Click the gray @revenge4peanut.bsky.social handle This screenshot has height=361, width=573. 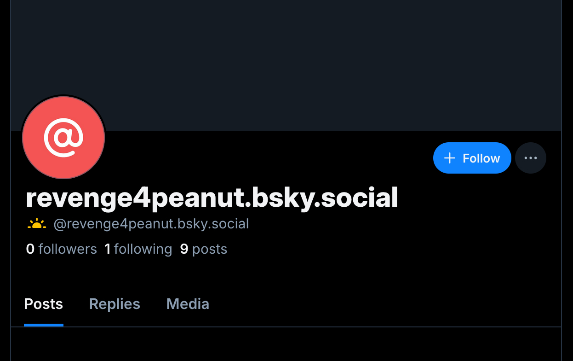pos(151,224)
